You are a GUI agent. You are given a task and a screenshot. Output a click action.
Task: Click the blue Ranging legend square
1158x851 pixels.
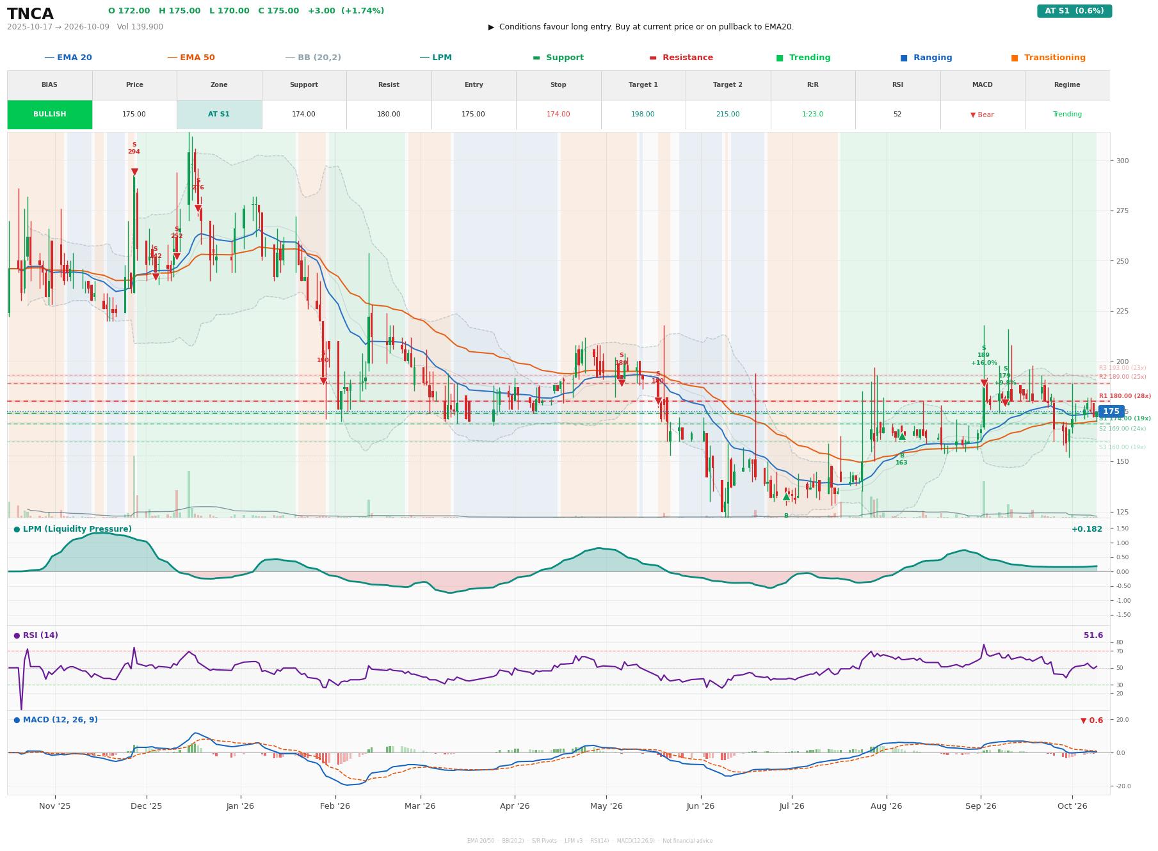[904, 58]
